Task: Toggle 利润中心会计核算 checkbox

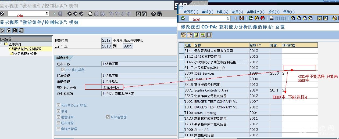Action: pos(58,105)
